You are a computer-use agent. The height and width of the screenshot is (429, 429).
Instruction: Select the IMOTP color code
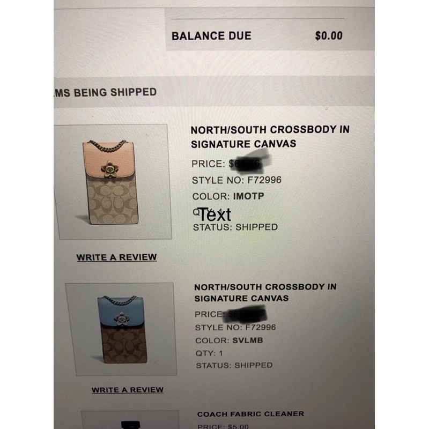[248, 196]
